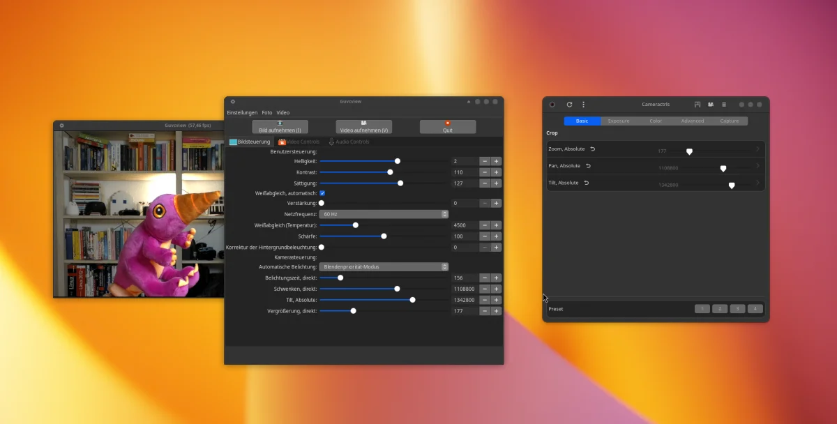The height and width of the screenshot is (424, 837).
Task: Click the record circle icon in Cameractrls
Action: click(552, 105)
